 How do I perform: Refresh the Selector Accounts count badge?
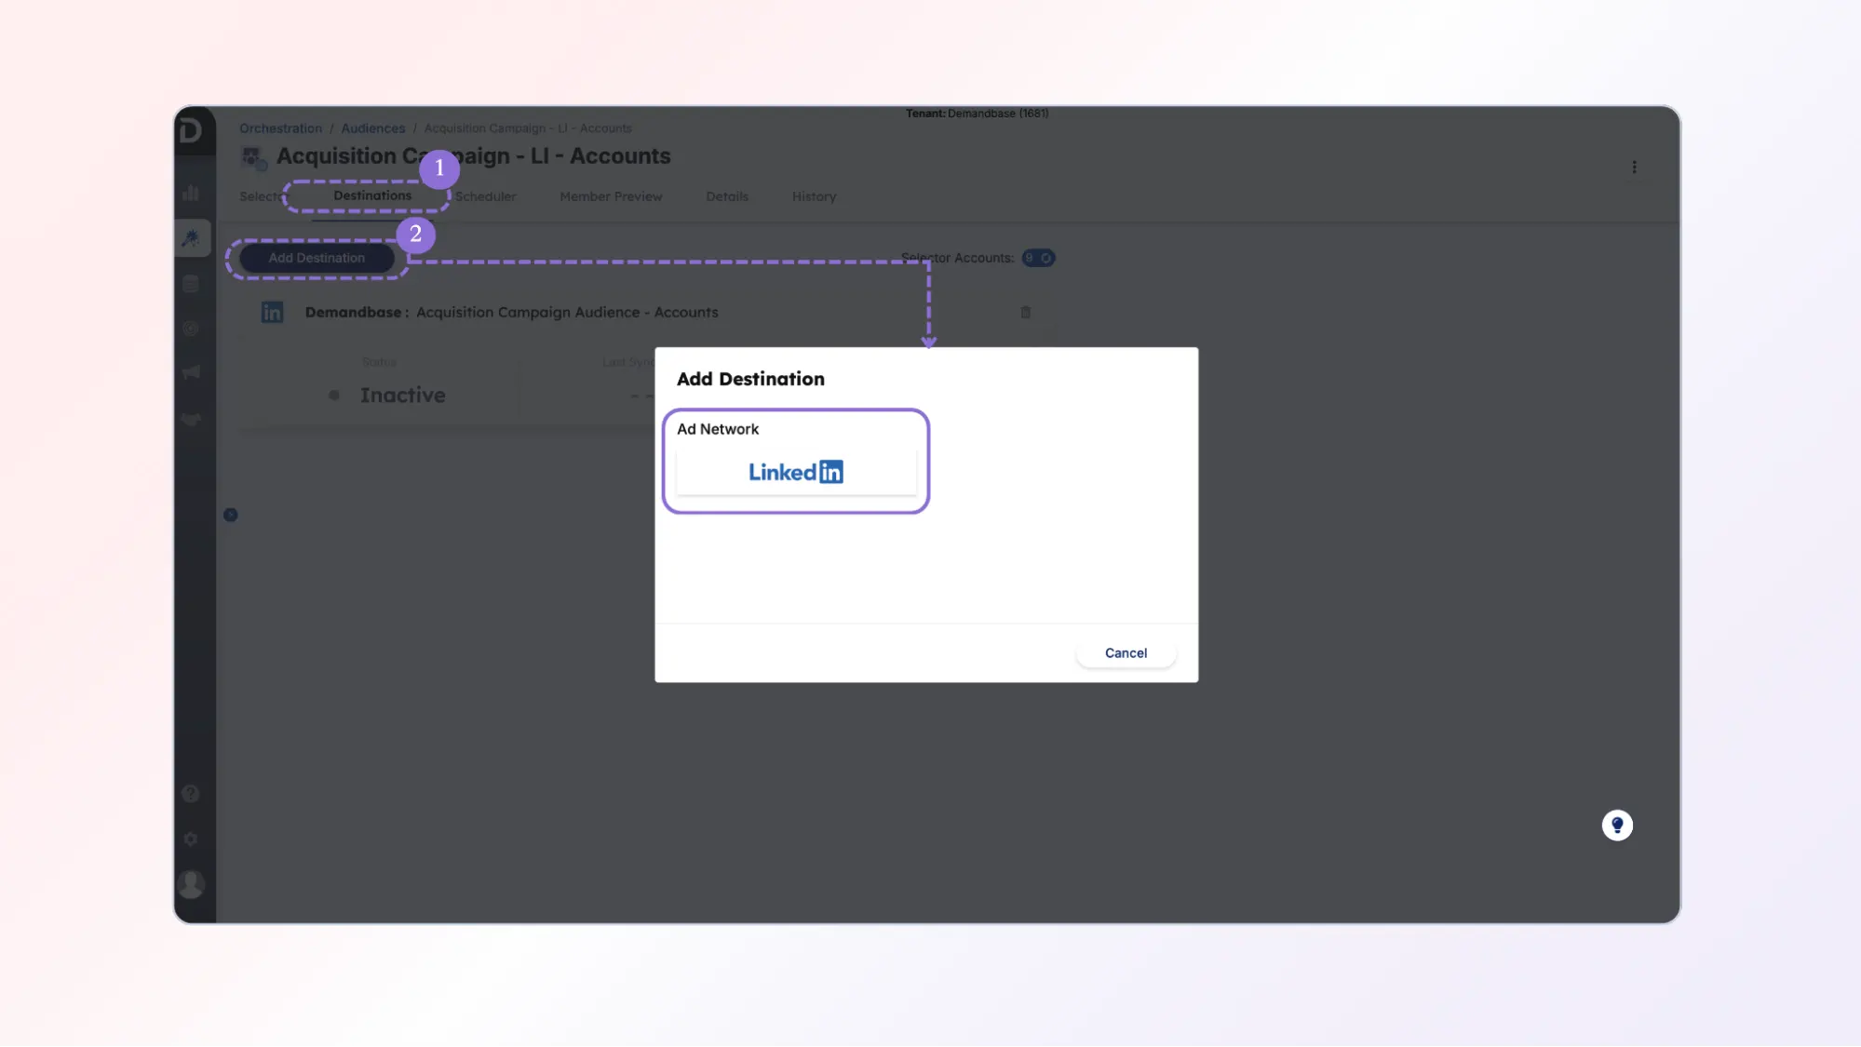pos(1046,258)
